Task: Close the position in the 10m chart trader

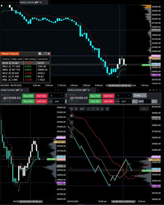Action: [x=137, y=95]
